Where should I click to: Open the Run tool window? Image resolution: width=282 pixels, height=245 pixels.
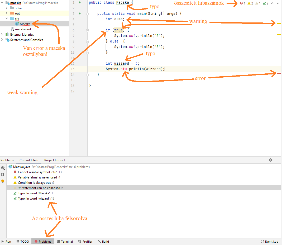(x=7, y=241)
